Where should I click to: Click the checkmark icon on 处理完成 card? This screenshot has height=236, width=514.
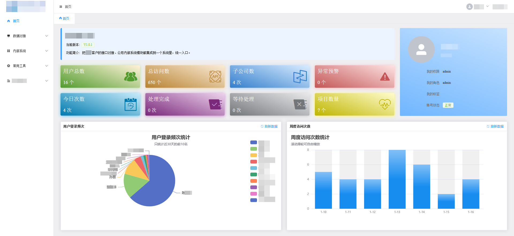(216, 104)
